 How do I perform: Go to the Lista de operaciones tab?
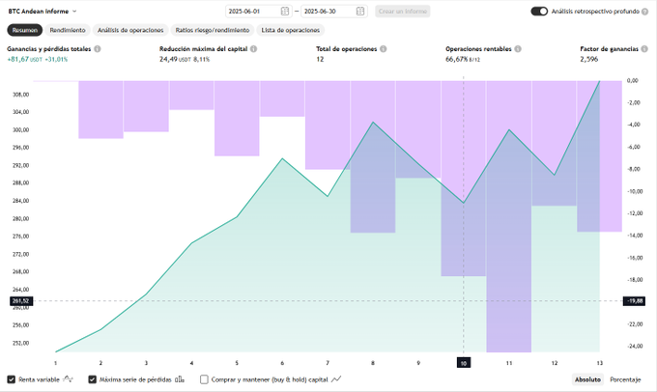(290, 30)
